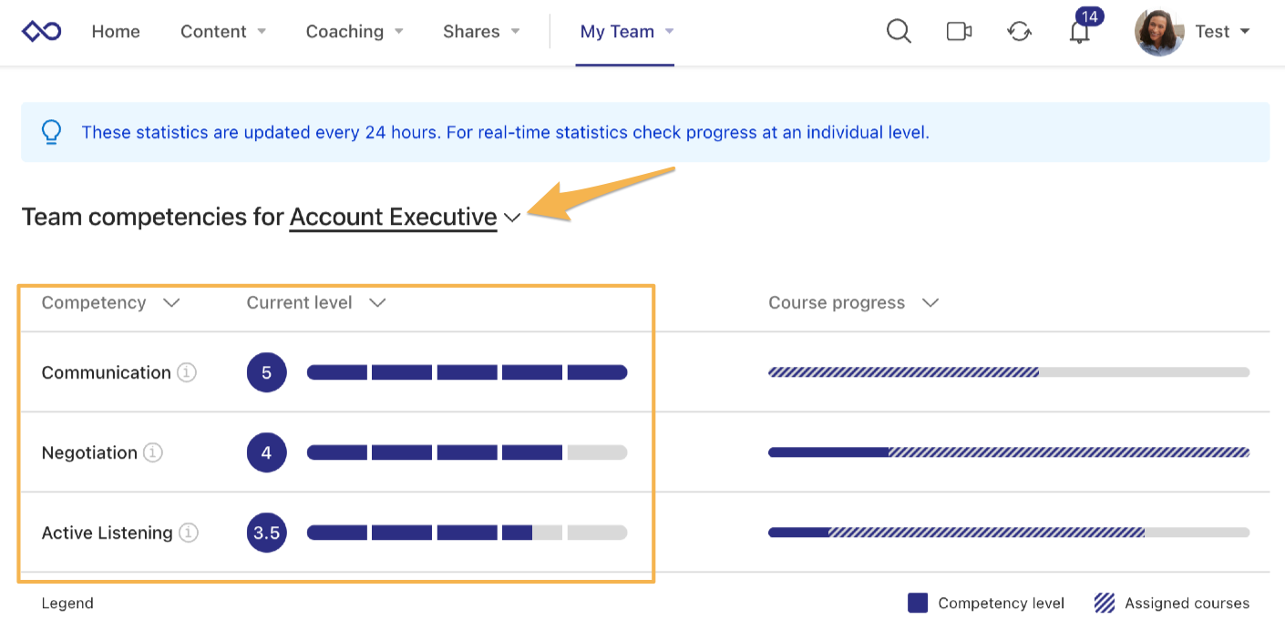Click the video camera icon

click(959, 31)
